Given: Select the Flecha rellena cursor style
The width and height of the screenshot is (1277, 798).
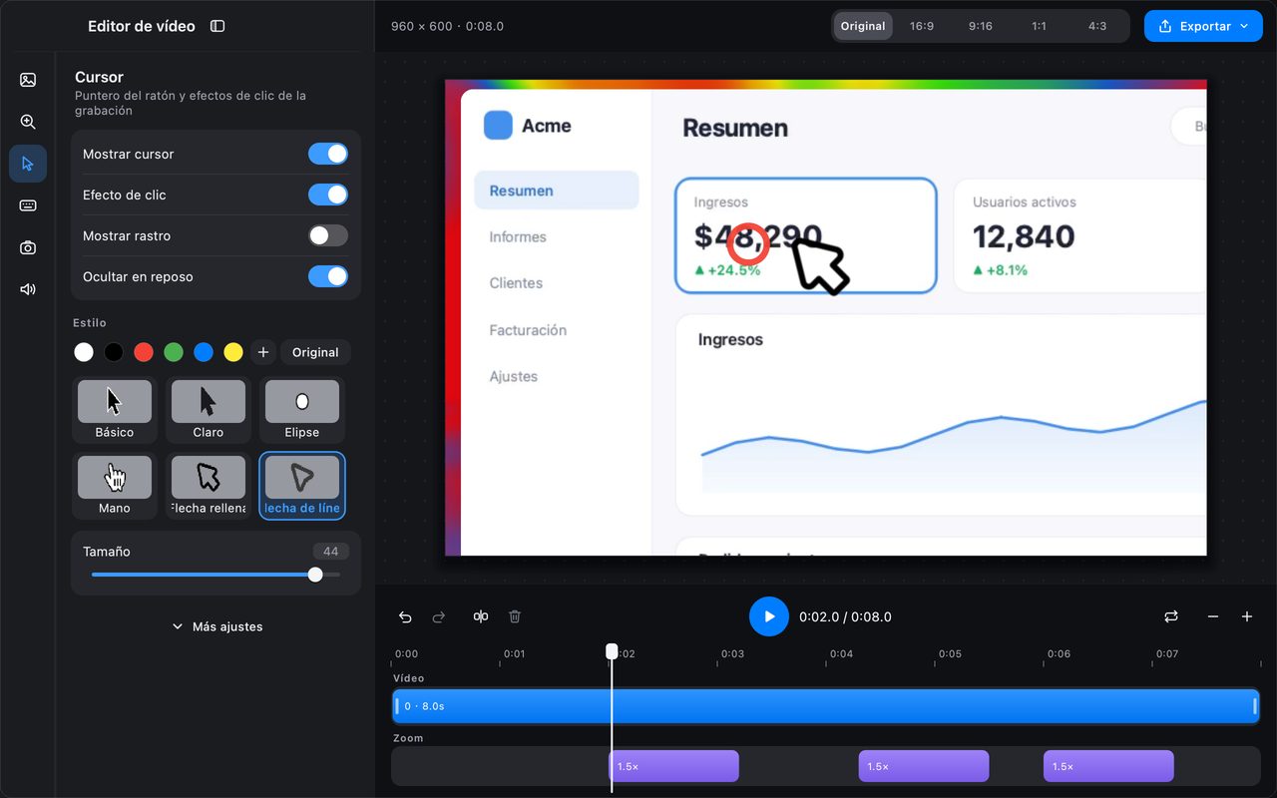Looking at the screenshot, I should tap(209, 486).
